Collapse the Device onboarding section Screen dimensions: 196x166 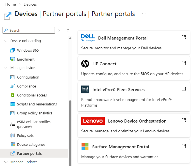[x=6, y=41]
